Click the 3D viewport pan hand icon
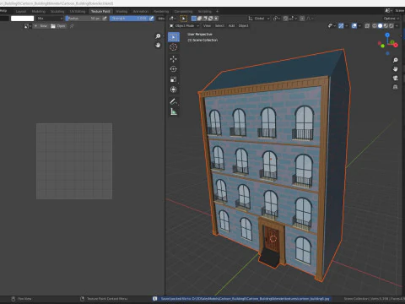405x304 pixels. tap(396, 69)
